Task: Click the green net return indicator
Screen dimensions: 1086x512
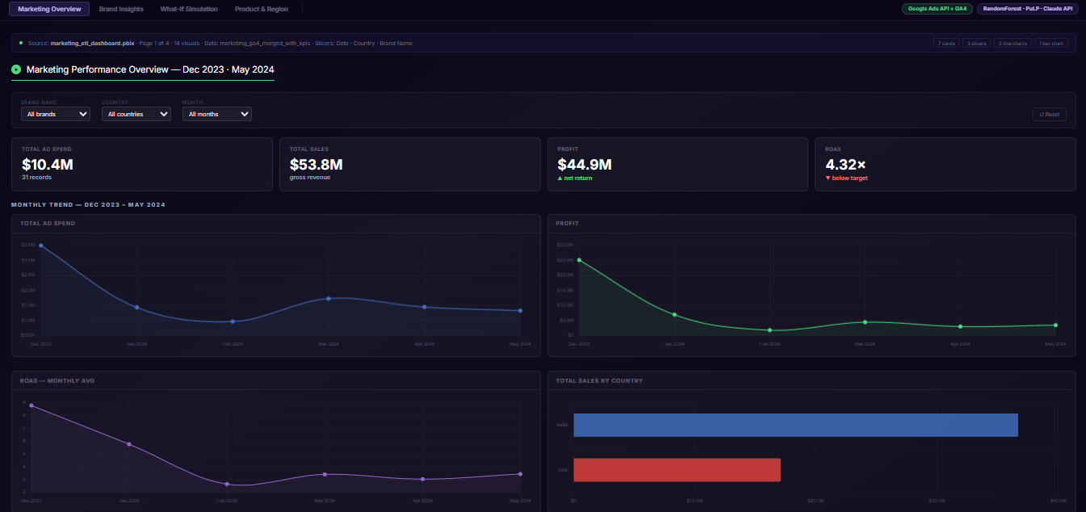Action: pos(575,178)
